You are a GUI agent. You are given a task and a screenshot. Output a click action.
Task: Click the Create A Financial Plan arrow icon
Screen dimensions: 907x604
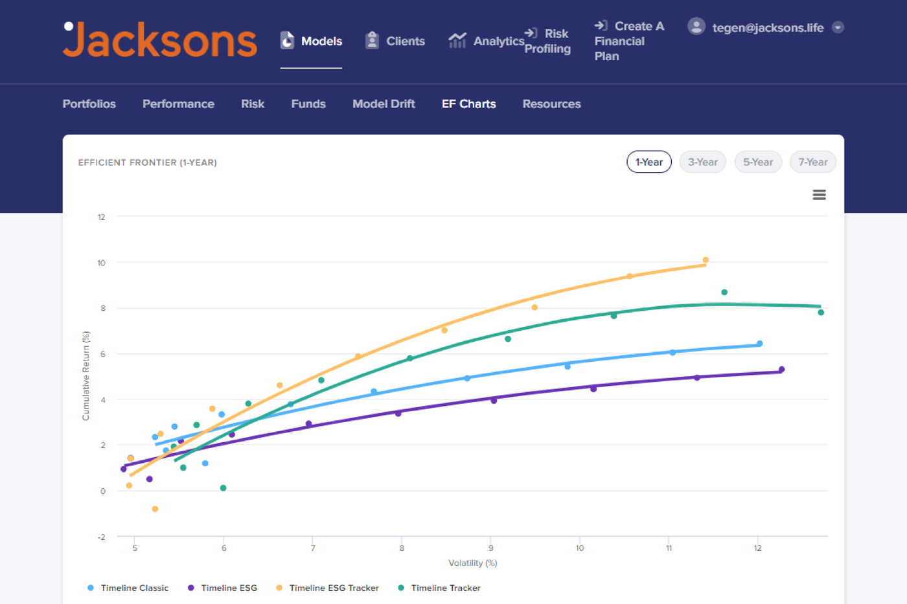[x=601, y=25]
